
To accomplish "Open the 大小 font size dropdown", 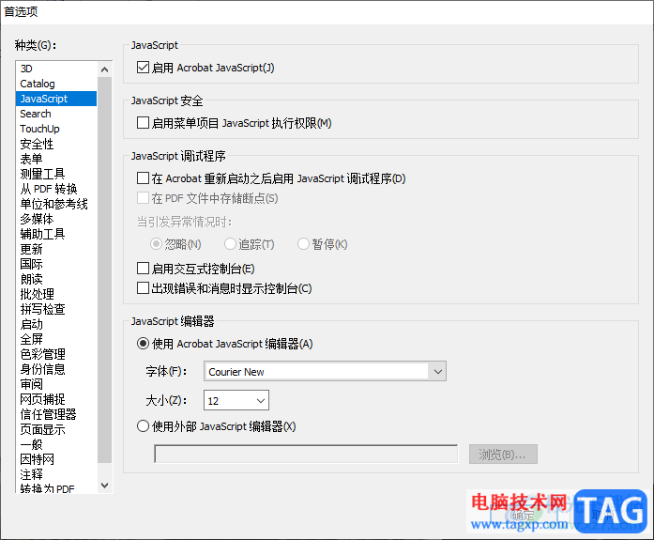I will click(x=236, y=401).
